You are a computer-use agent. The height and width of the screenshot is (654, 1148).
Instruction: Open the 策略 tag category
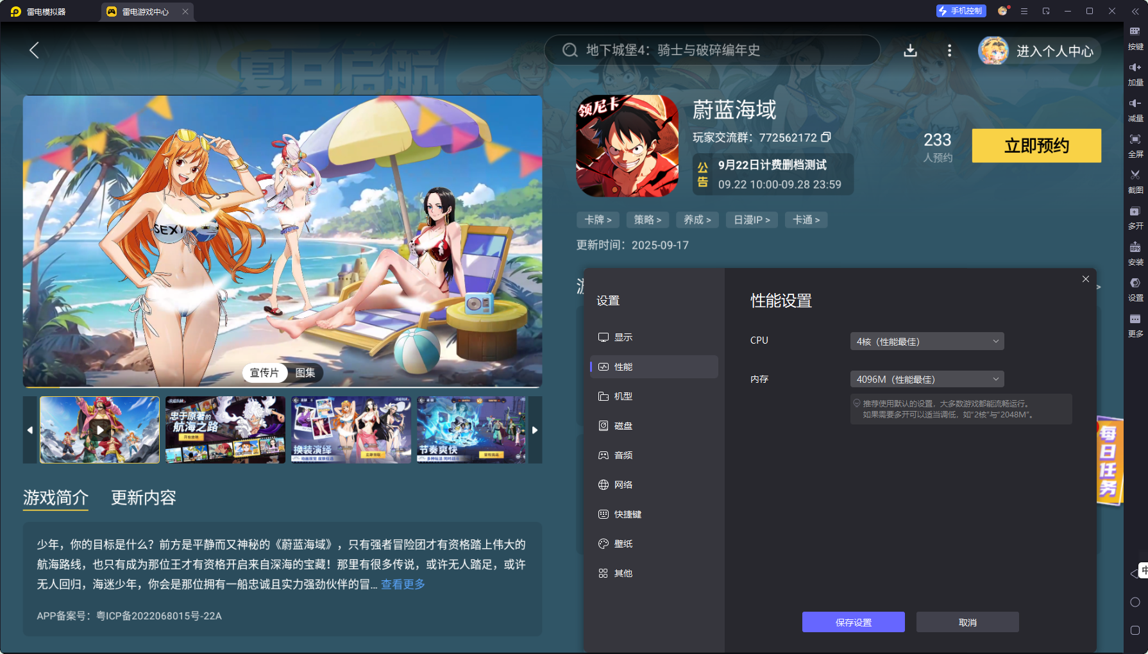(x=648, y=220)
